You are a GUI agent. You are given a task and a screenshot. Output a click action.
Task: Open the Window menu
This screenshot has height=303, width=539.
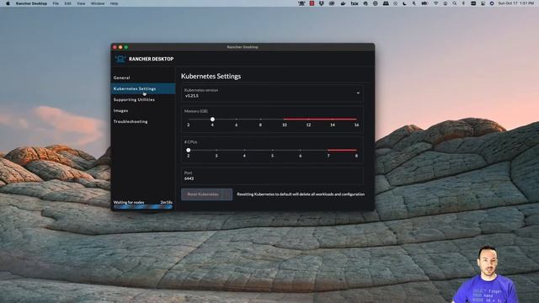click(98, 3)
